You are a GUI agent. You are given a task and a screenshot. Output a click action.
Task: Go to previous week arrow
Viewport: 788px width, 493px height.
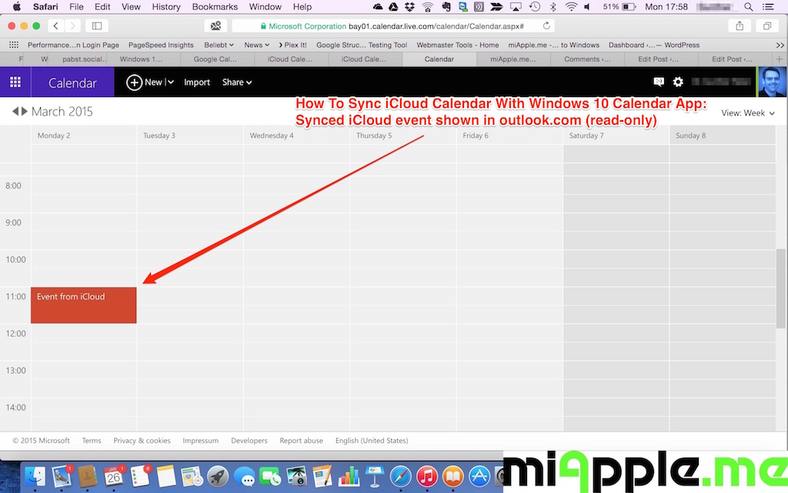point(15,112)
